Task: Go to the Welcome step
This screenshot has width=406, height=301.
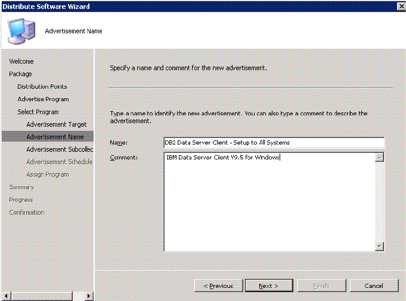Action: pos(21,61)
